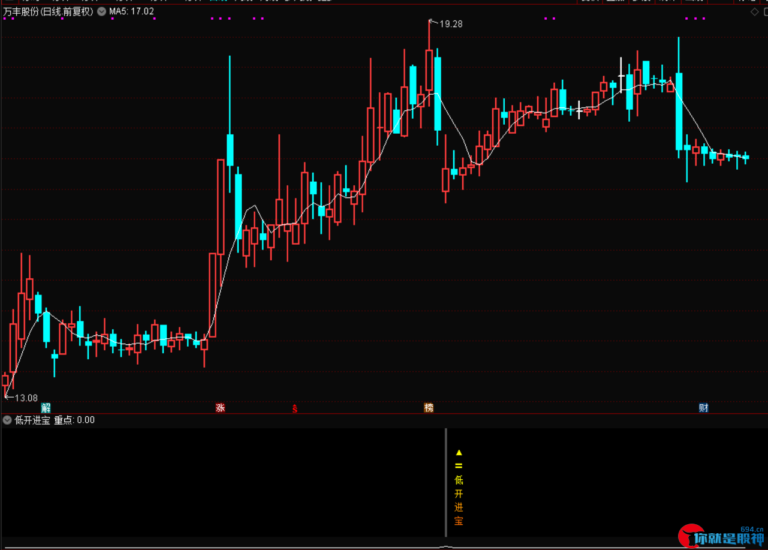Expand the dropdown beside 低开进宝 indicator name
This screenshot has width=768, height=550.
(7, 420)
